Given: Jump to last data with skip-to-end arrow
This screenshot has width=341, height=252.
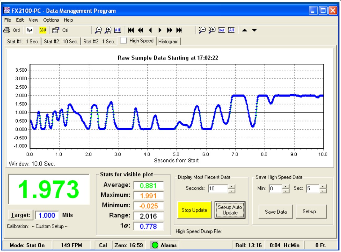Looking at the screenshot, I should (179, 30).
